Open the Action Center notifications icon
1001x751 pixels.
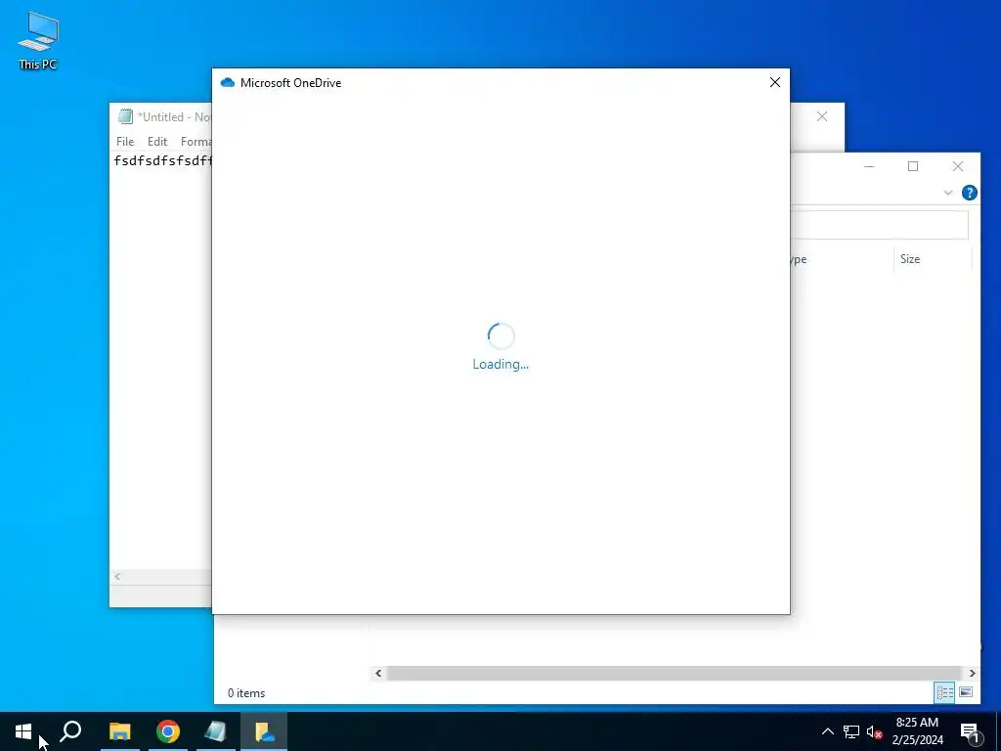(970, 731)
